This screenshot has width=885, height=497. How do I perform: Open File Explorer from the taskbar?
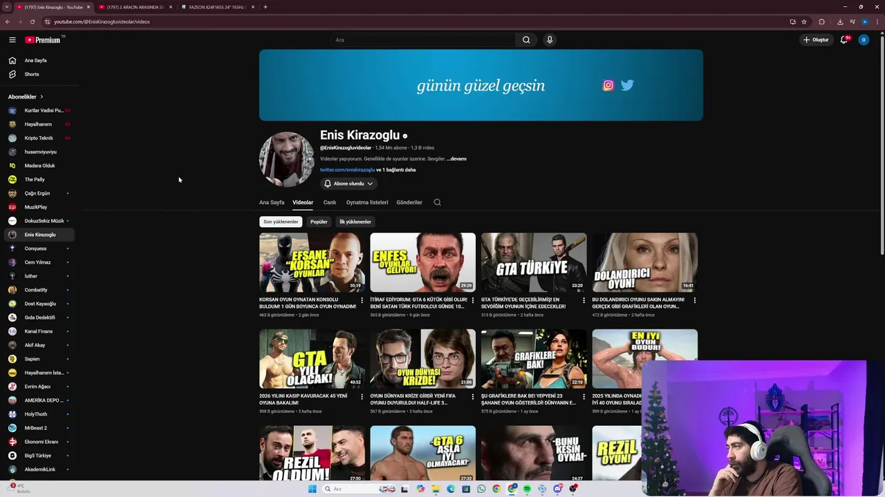pos(436,489)
